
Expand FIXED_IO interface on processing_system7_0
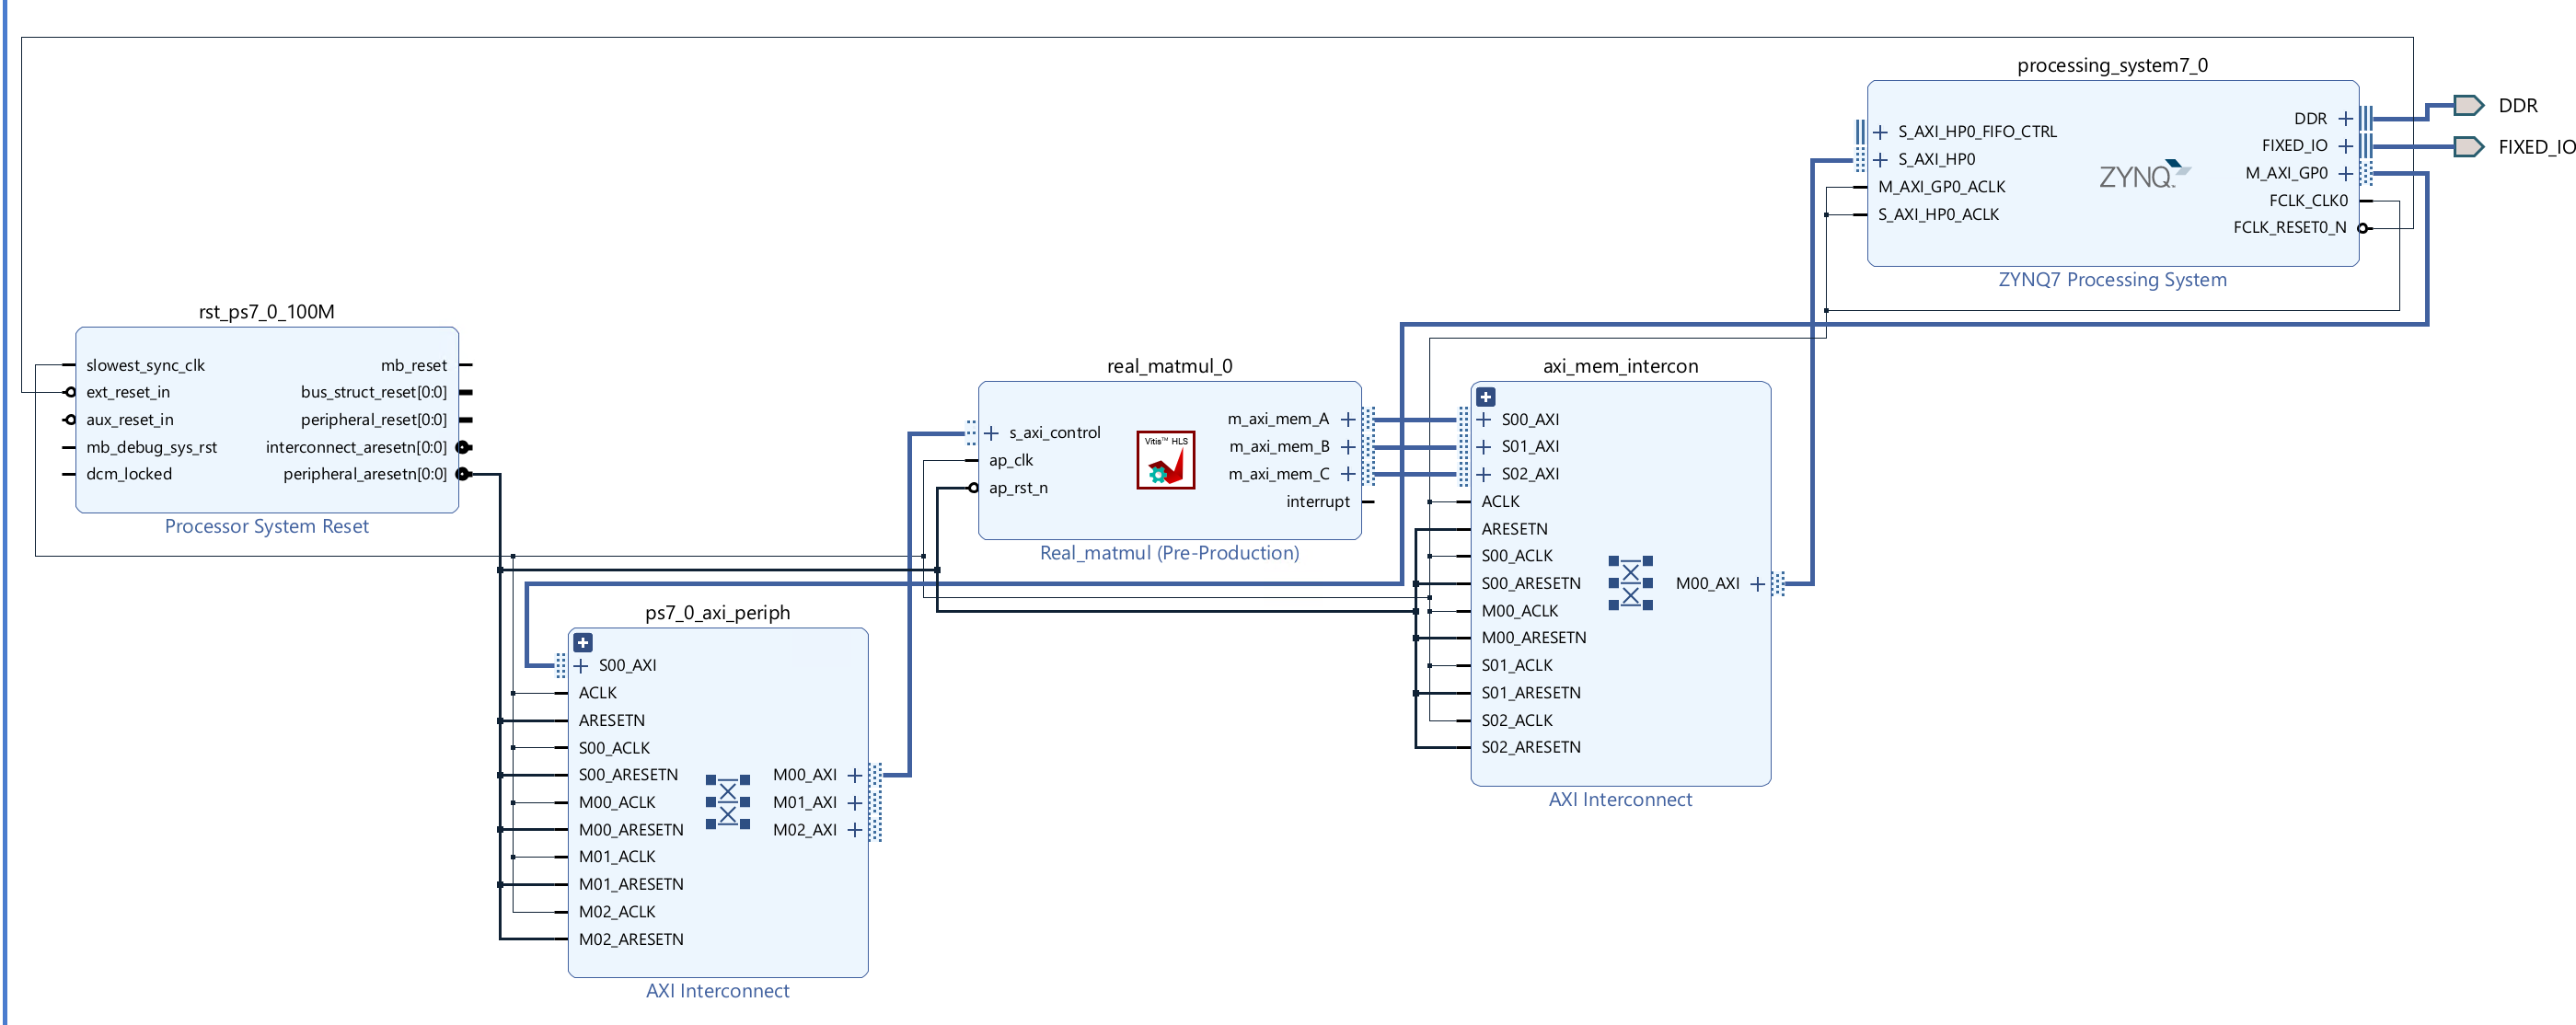click(x=2346, y=146)
